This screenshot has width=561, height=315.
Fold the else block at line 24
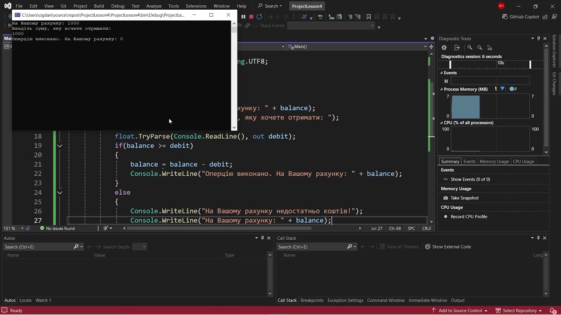pyautogui.click(x=60, y=192)
